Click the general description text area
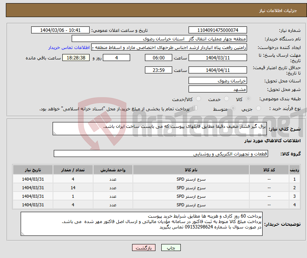 click(x=160, y=129)
